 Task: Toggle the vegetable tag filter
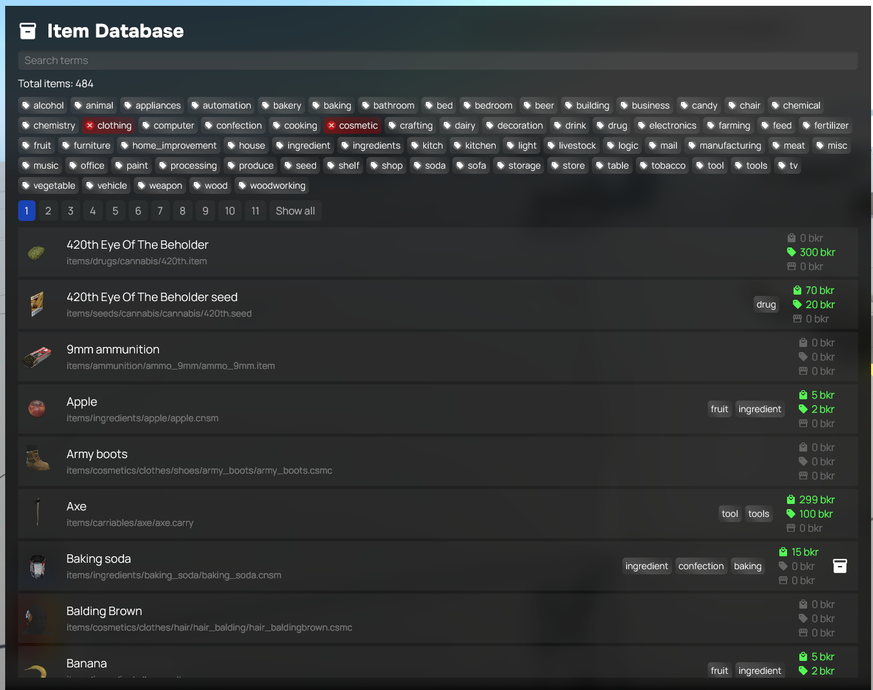pos(48,185)
